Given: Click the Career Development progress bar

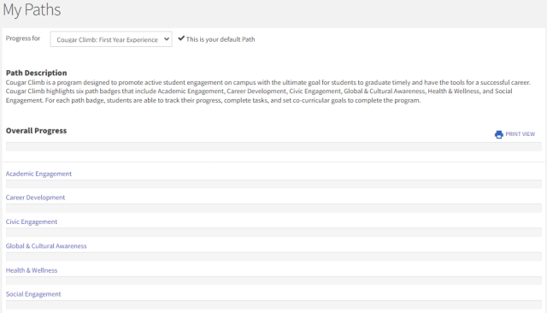Looking at the screenshot, I should [x=273, y=209].
